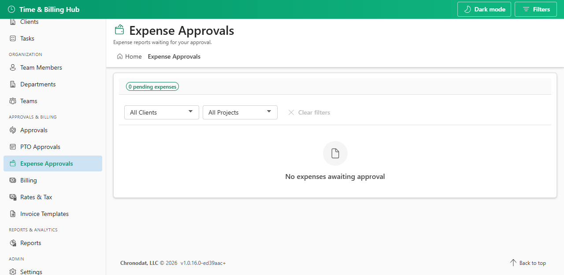This screenshot has width=564, height=275.
Task: Open Departments in the sidebar
Action: pos(53,84)
